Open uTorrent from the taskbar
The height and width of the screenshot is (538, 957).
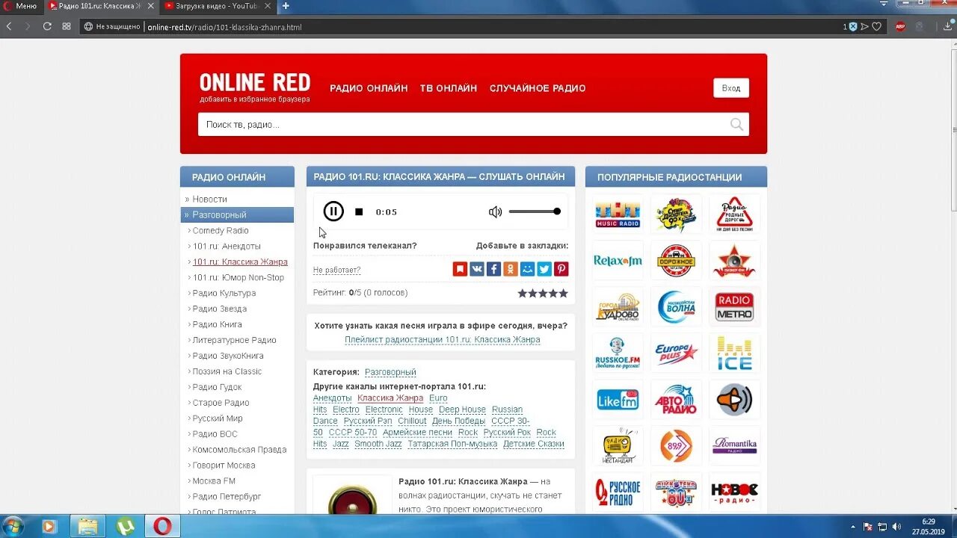click(126, 526)
